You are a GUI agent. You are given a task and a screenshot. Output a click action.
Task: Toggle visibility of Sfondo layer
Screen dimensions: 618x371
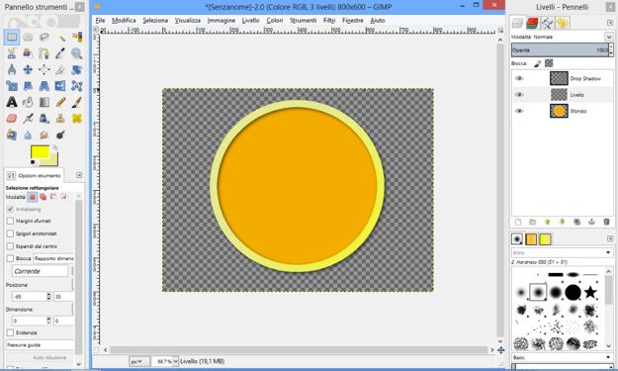(x=519, y=111)
